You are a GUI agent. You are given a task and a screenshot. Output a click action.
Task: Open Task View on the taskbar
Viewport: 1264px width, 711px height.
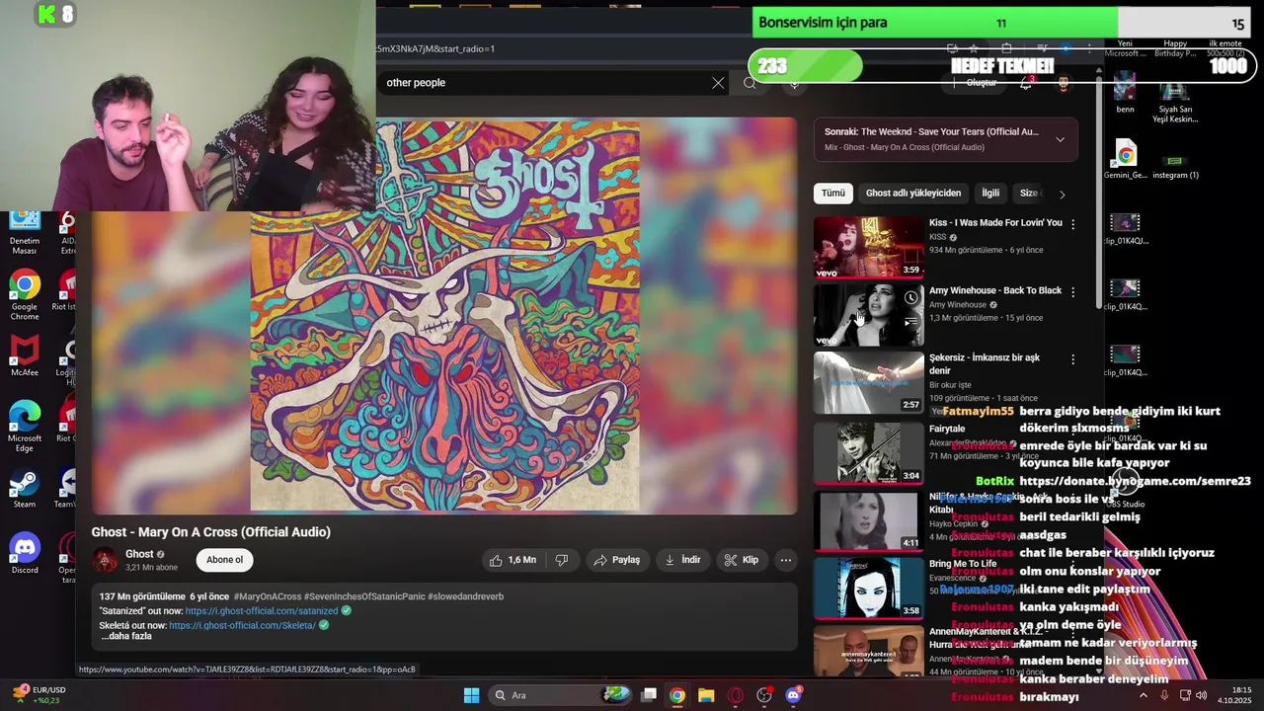(x=649, y=695)
